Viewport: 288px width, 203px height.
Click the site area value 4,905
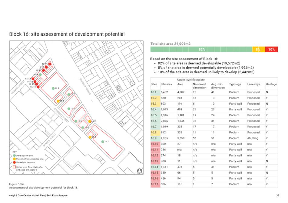[164, 138]
